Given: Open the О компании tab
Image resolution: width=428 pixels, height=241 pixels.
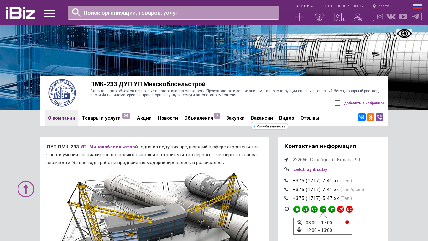Looking at the screenshot, I should (61, 118).
